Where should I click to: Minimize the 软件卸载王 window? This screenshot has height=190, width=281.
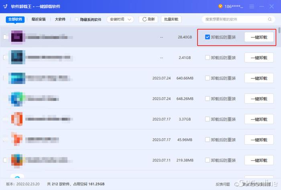coord(262,6)
